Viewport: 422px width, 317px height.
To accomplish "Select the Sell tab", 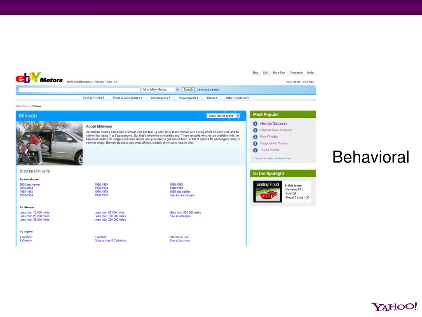I will tap(266, 73).
